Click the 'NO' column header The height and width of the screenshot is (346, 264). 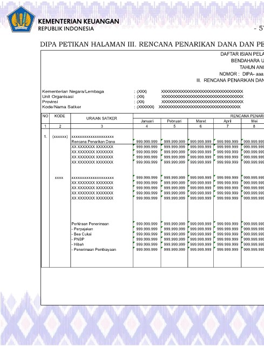45,116
